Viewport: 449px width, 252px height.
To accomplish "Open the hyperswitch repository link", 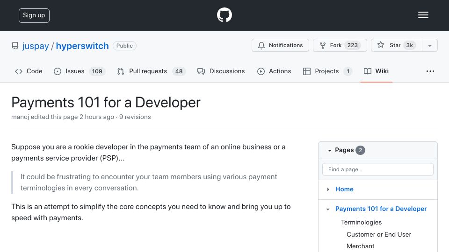I will [82, 46].
